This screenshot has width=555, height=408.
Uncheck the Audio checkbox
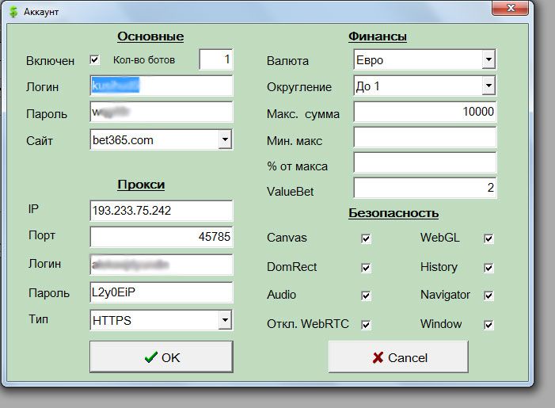point(366,296)
